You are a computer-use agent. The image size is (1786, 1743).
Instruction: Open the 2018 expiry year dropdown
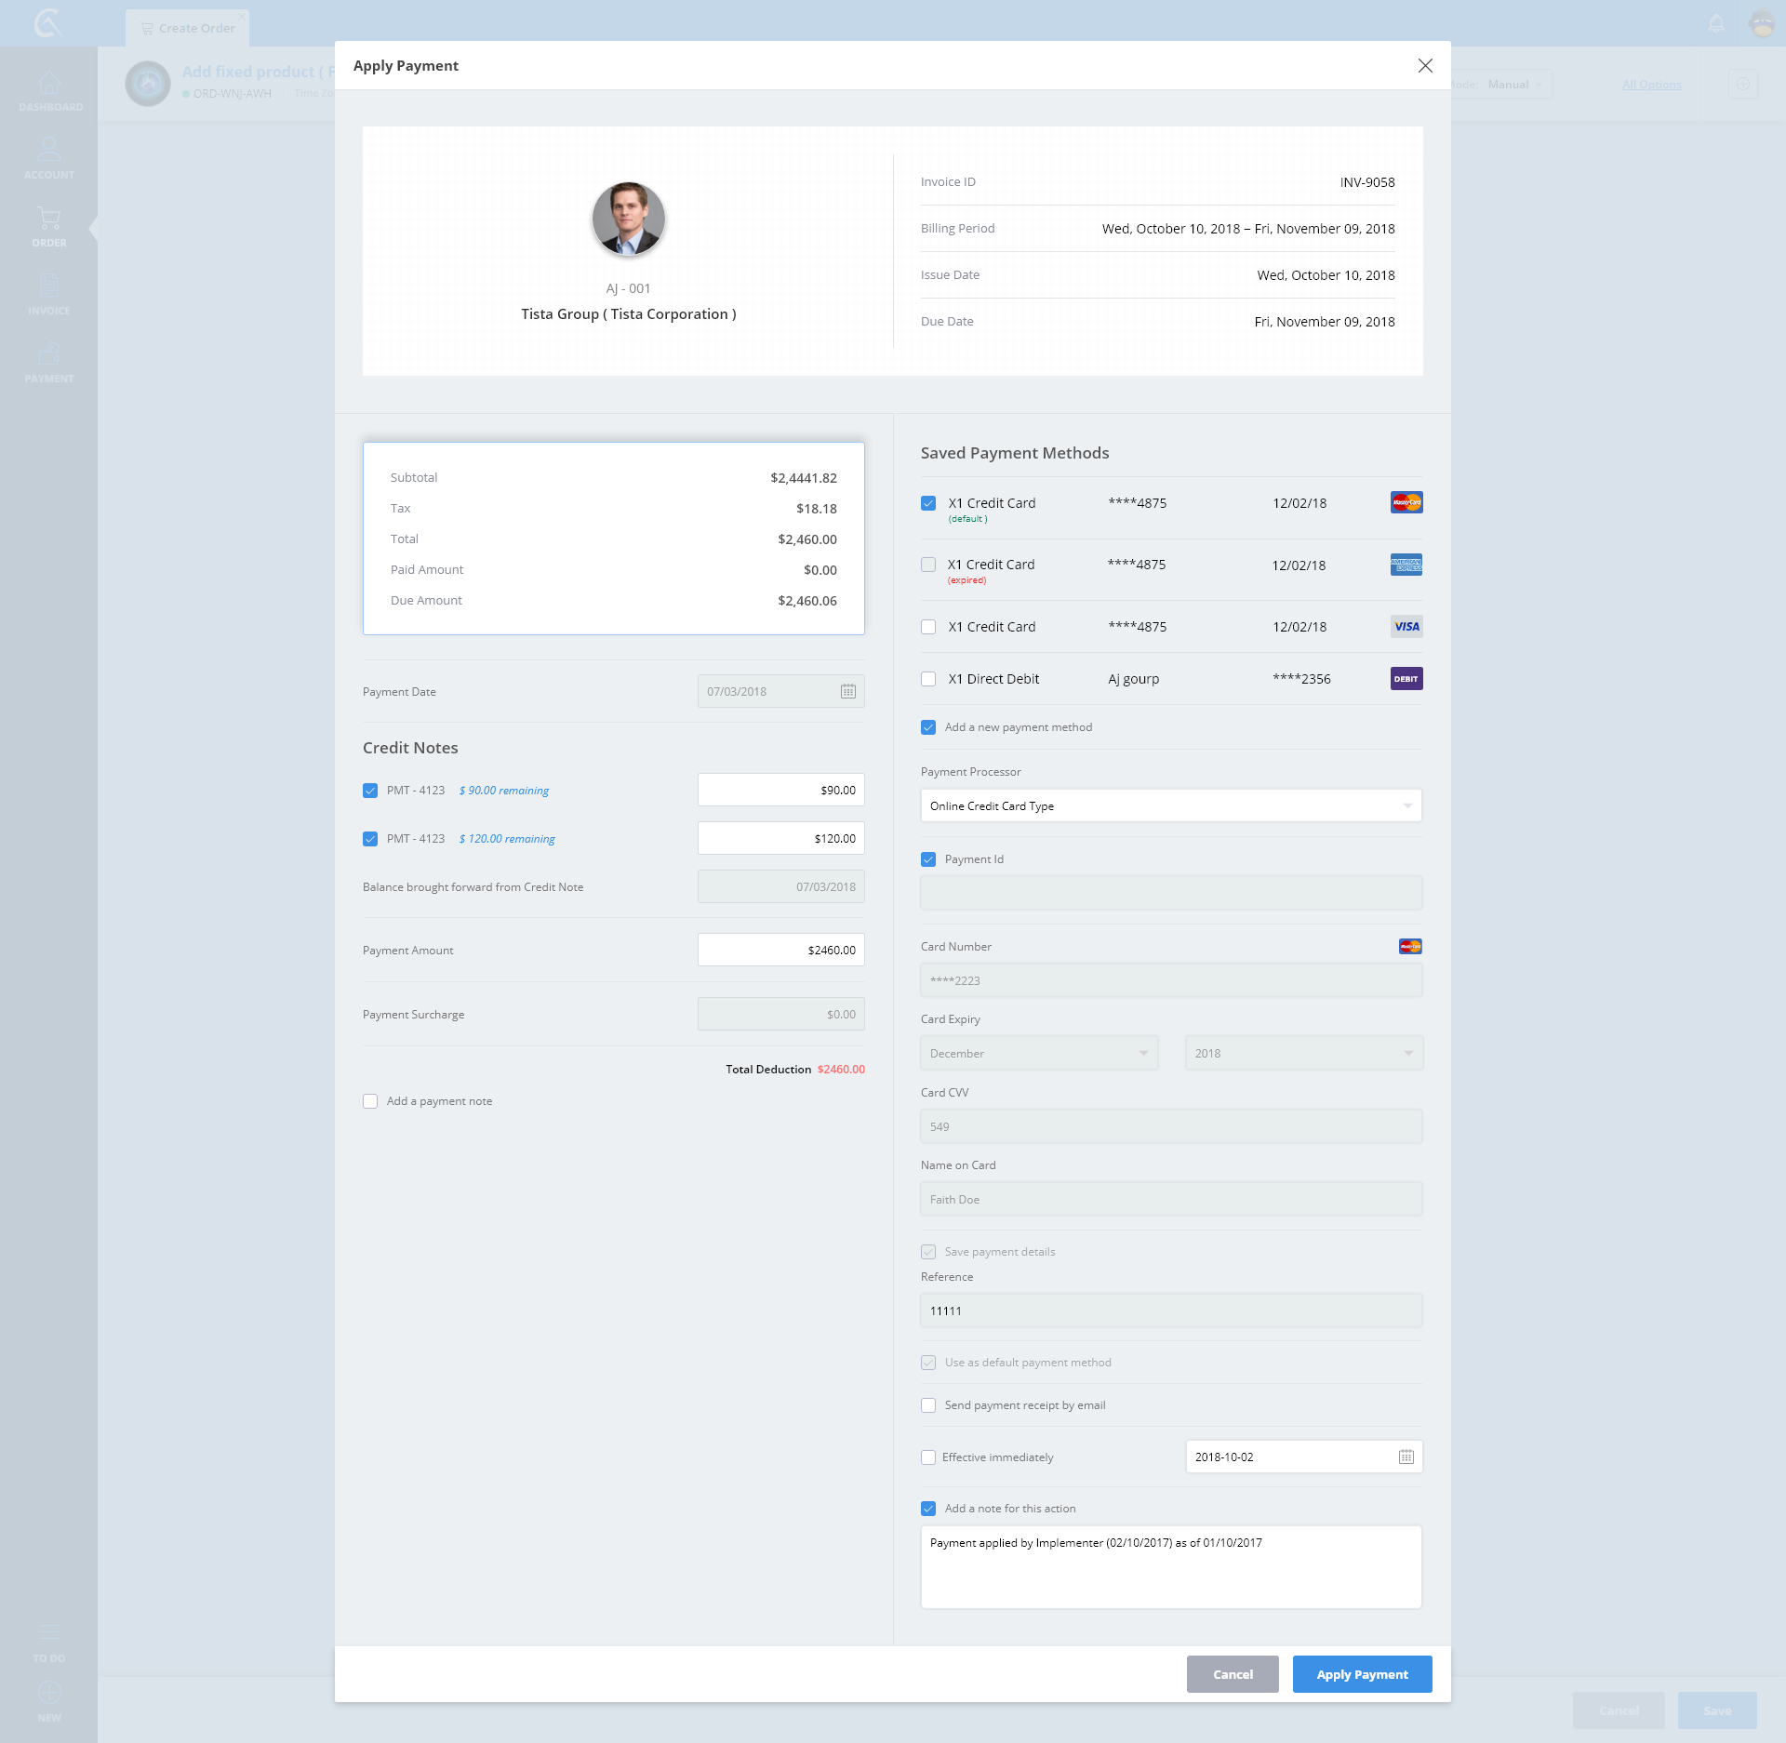coord(1302,1053)
